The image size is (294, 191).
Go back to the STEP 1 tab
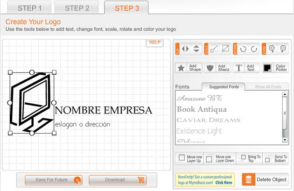(x=30, y=8)
